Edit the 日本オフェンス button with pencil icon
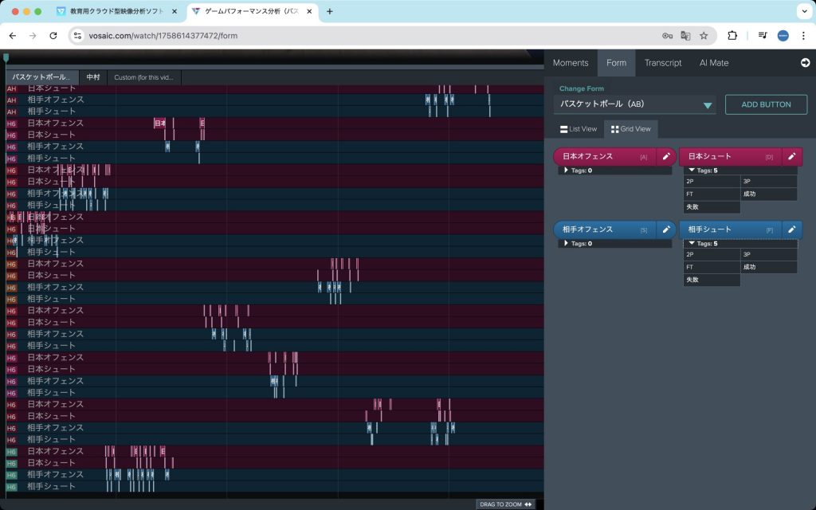This screenshot has height=510, width=816. click(x=666, y=157)
